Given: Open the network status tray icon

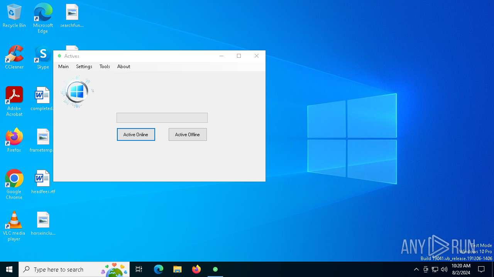Looking at the screenshot, I should (x=435, y=269).
